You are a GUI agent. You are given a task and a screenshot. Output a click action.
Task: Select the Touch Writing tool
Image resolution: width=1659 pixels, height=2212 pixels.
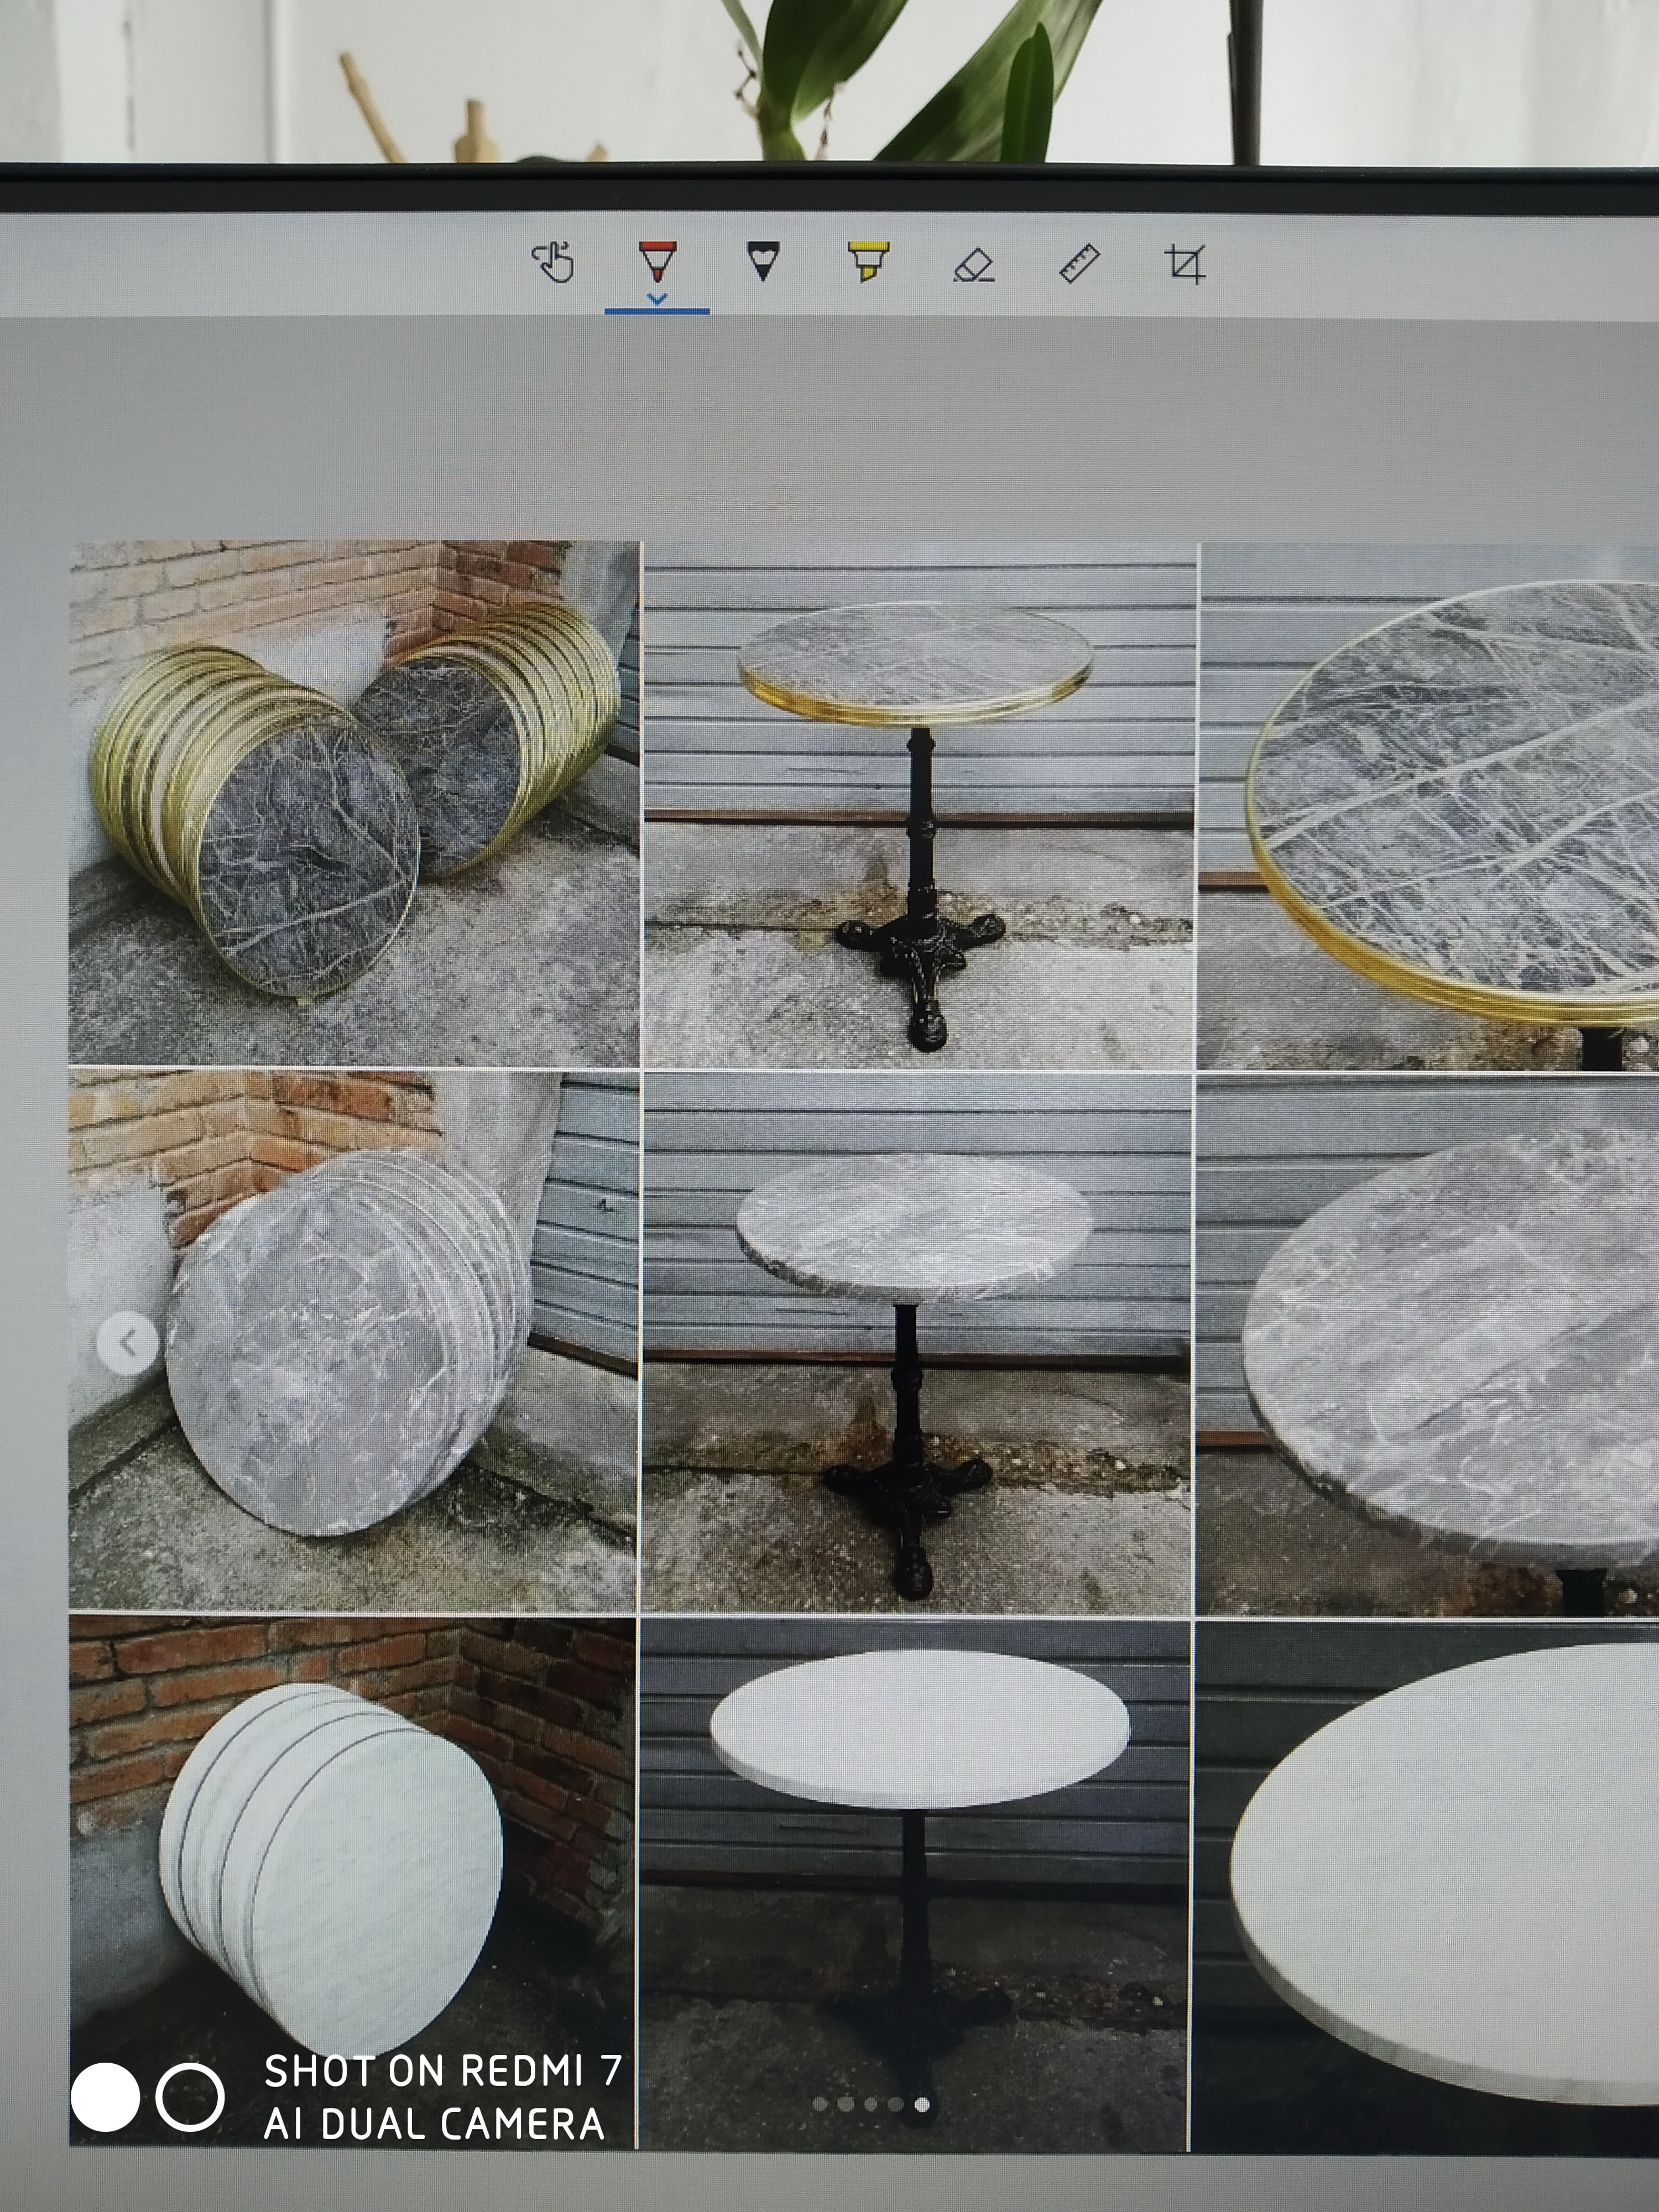[553, 264]
